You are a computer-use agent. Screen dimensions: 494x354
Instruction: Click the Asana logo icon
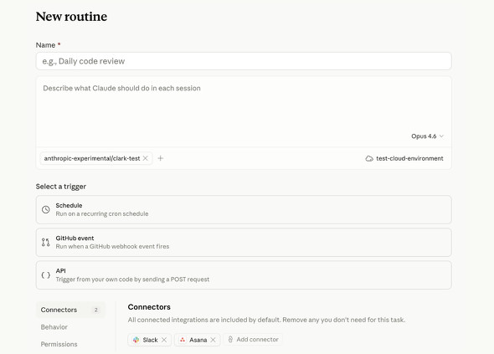(183, 340)
